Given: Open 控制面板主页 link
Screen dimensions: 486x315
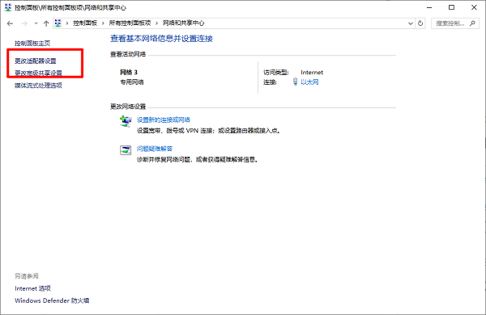Looking at the screenshot, I should coord(32,44).
